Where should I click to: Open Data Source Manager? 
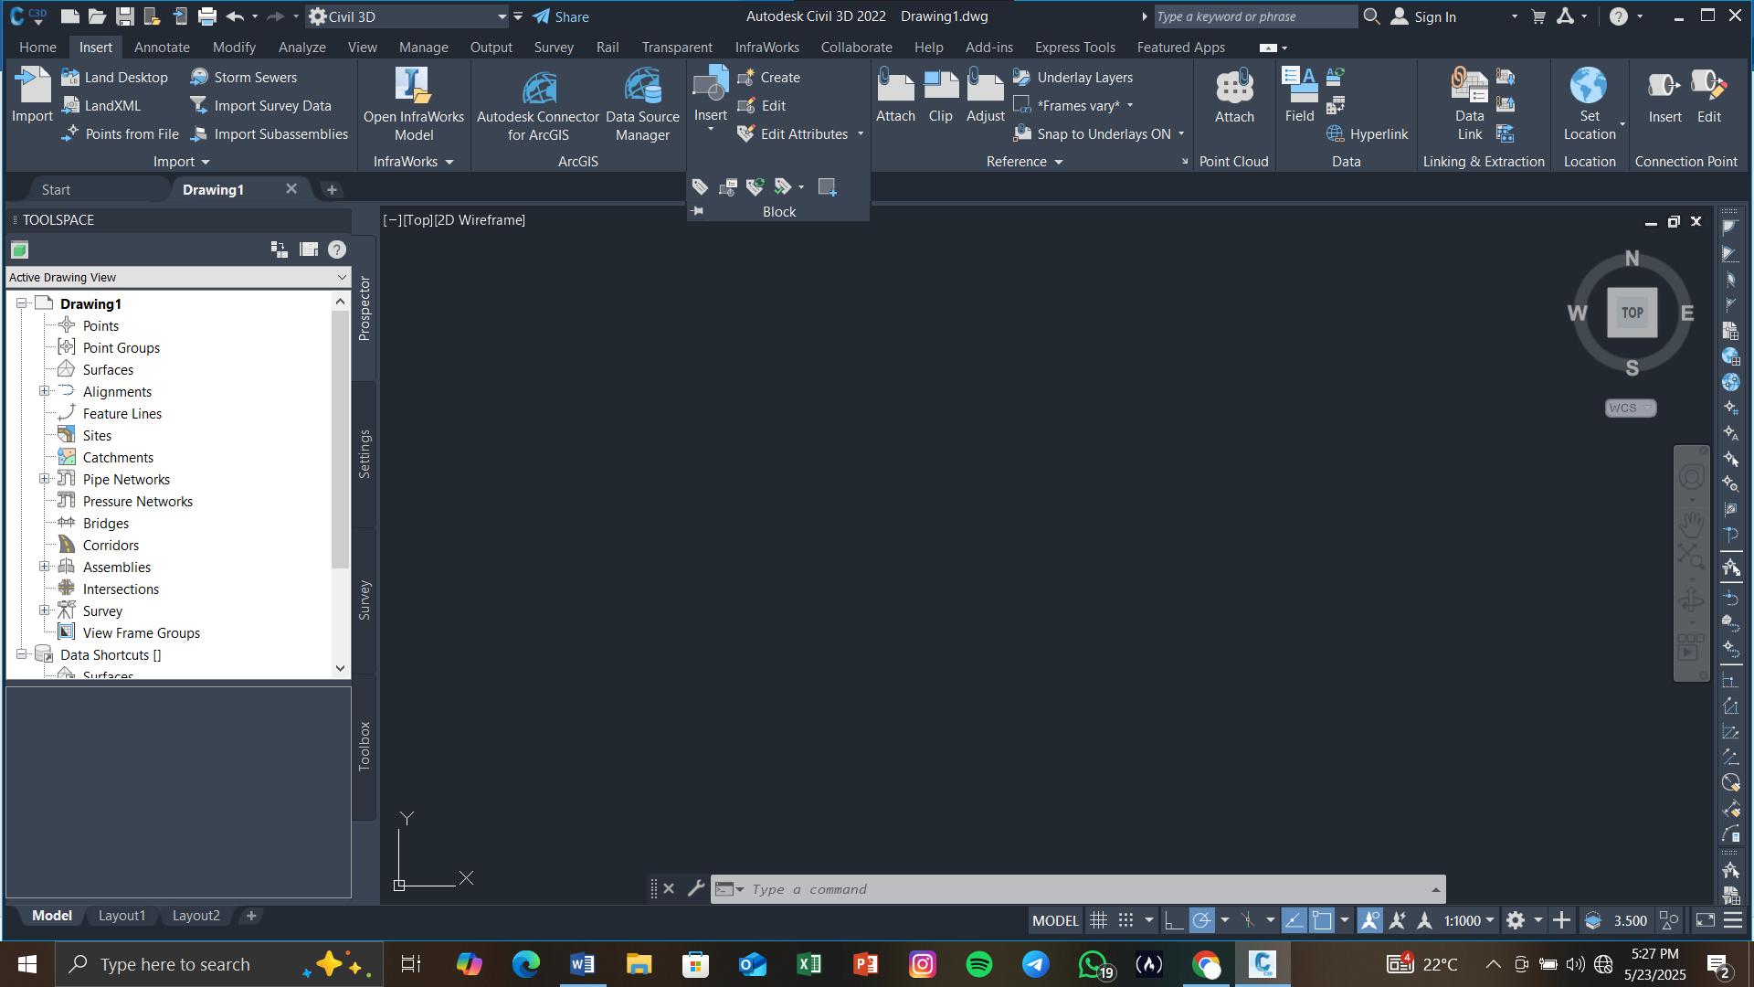click(x=642, y=103)
